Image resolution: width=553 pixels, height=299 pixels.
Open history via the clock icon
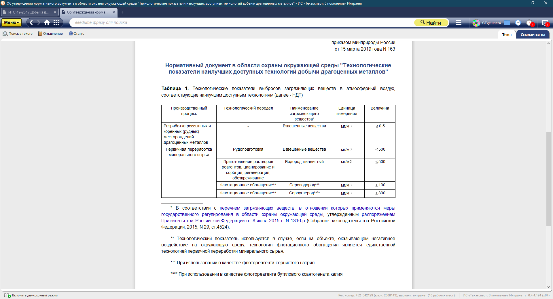518,23
